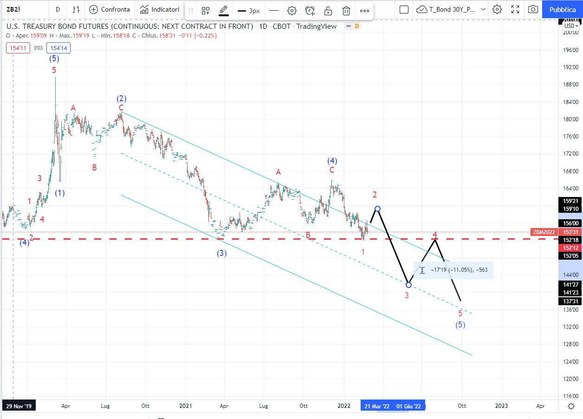This screenshot has width=583, height=419.
Task: Switch the chart to fullscreen mode
Action: coord(515,9)
